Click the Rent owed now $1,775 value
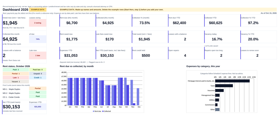Image resolution: width=279 pixels, height=120 pixels. pyautogui.click(x=72, y=39)
